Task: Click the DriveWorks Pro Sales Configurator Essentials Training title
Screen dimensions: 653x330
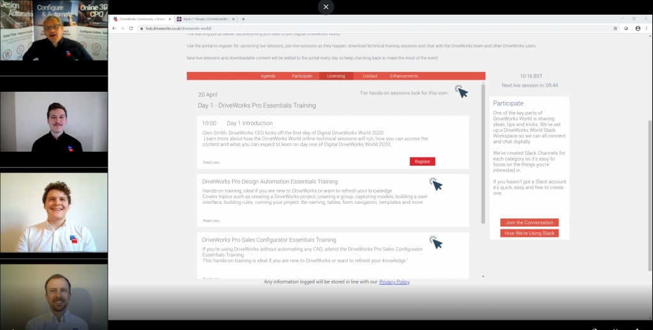Action: tap(268, 240)
